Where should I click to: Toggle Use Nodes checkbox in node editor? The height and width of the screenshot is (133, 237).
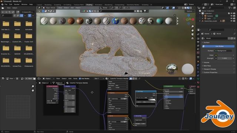[80, 79]
